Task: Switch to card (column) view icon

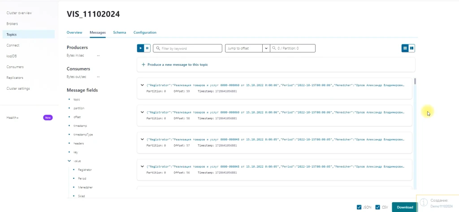Action: pyautogui.click(x=411, y=48)
